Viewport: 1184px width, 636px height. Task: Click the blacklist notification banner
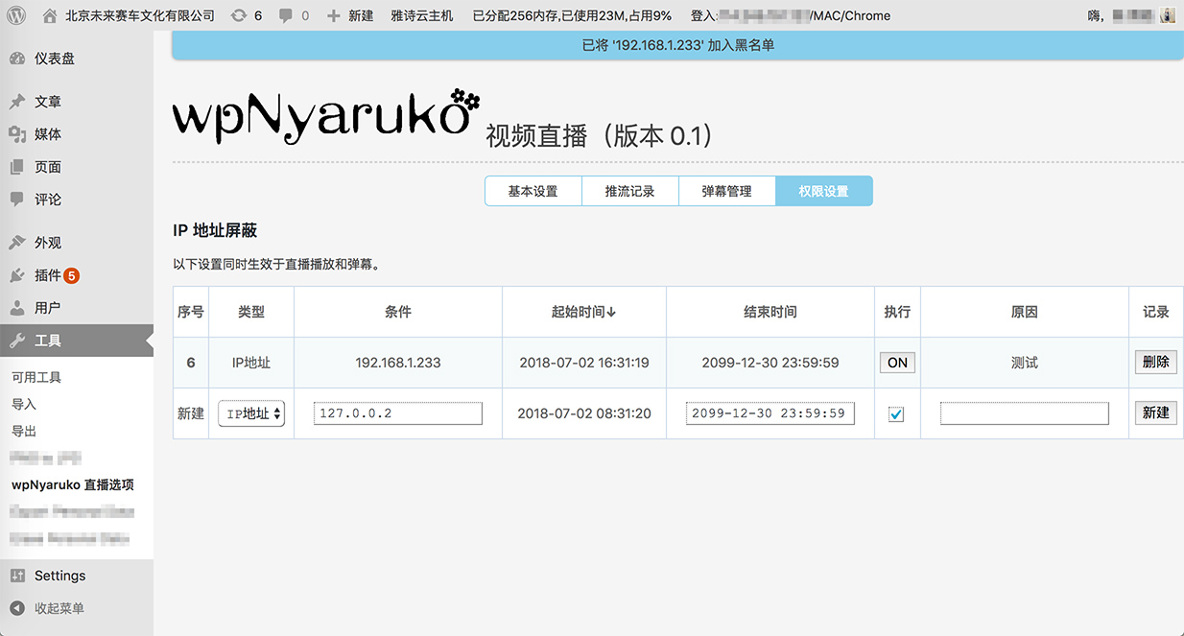(677, 45)
